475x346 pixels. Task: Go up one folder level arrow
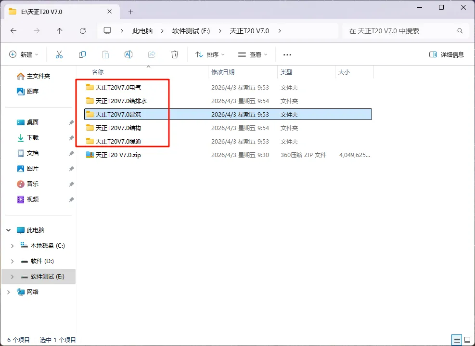click(59, 31)
